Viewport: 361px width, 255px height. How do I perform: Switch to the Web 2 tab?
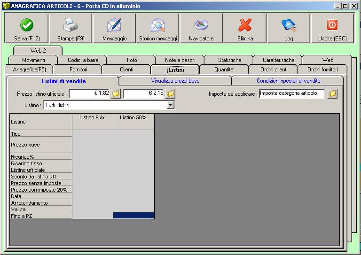(x=38, y=51)
